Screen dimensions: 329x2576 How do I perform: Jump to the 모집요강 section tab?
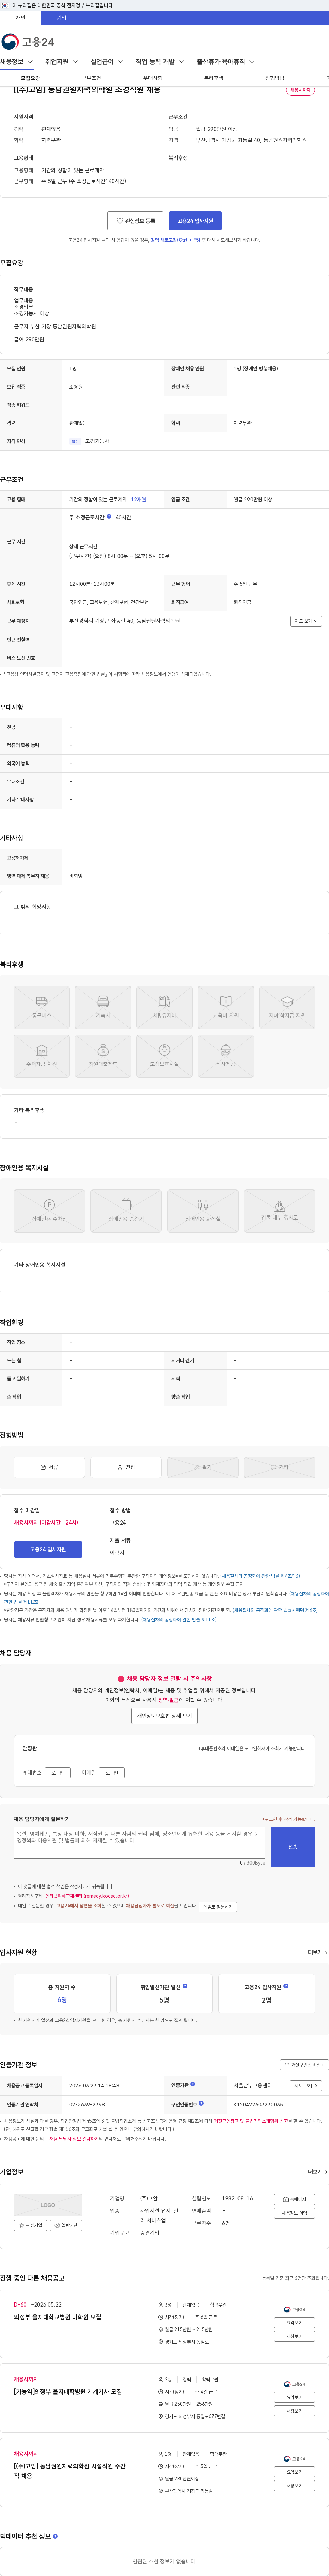click(x=30, y=78)
